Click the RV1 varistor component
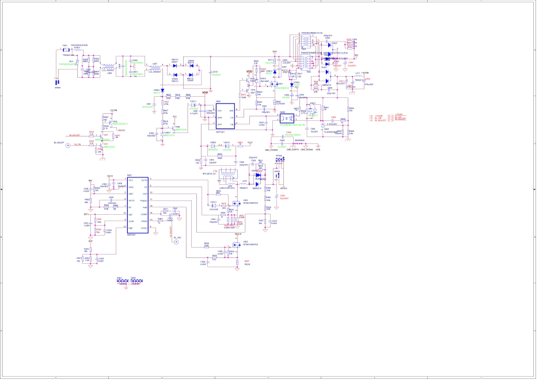The image size is (547, 387). pyautogui.click(x=77, y=62)
